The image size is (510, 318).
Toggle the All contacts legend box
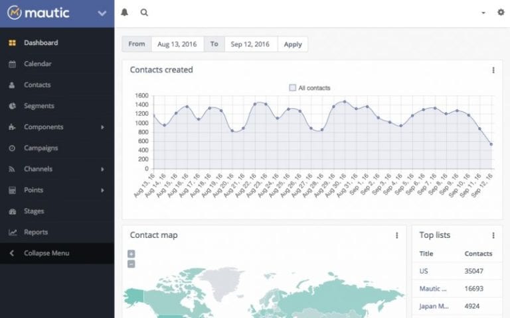click(x=292, y=87)
